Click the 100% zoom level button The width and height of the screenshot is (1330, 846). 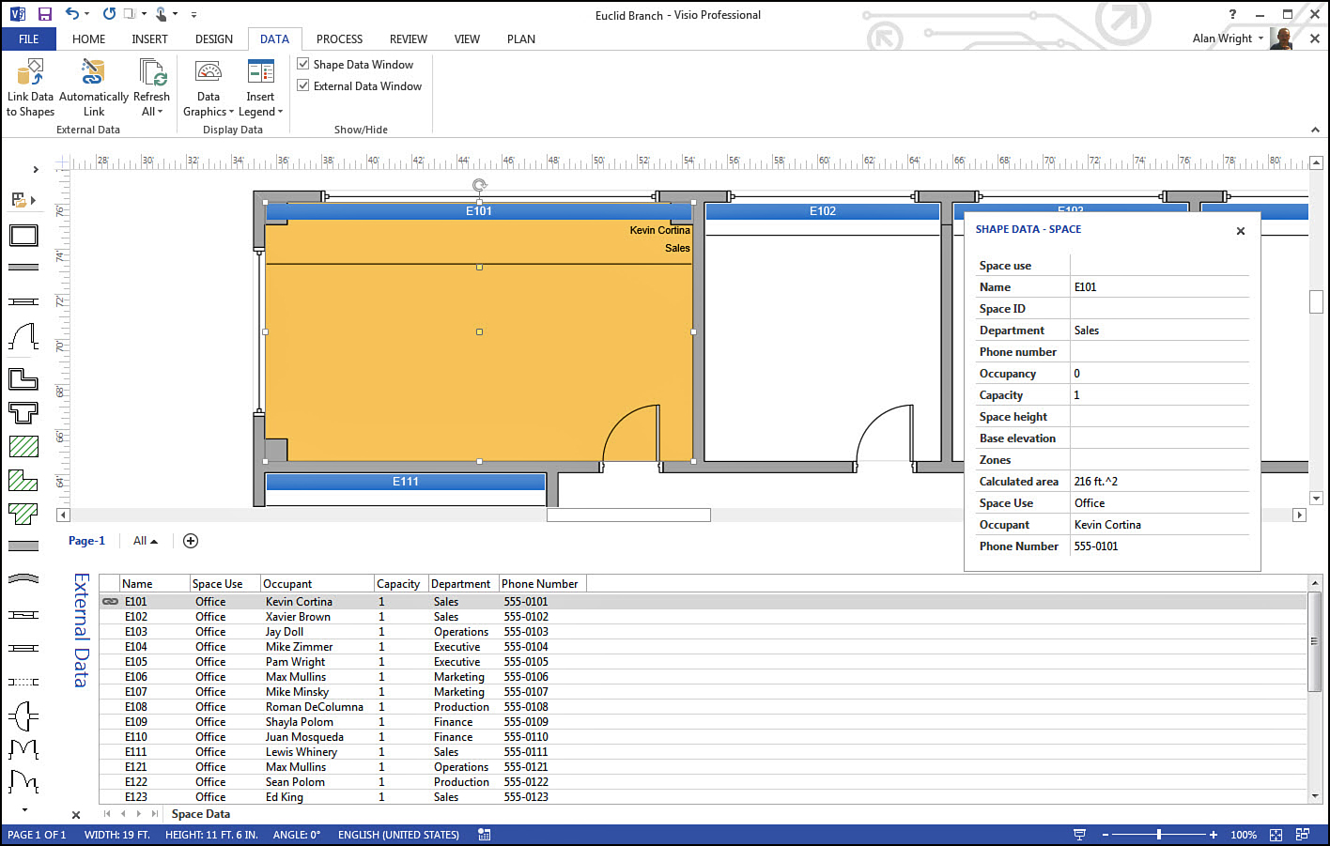coord(1243,835)
